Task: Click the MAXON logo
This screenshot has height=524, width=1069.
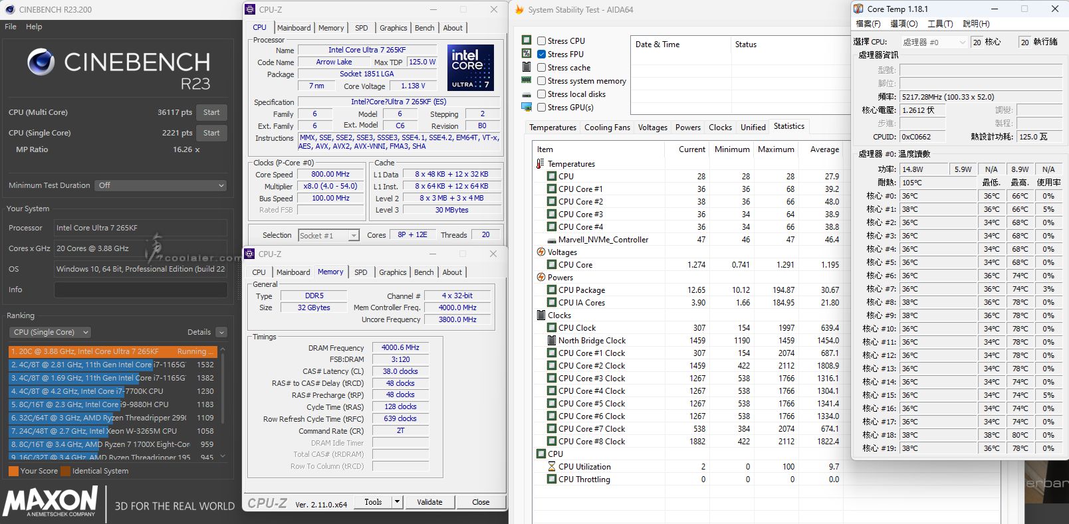Action: pos(51,501)
